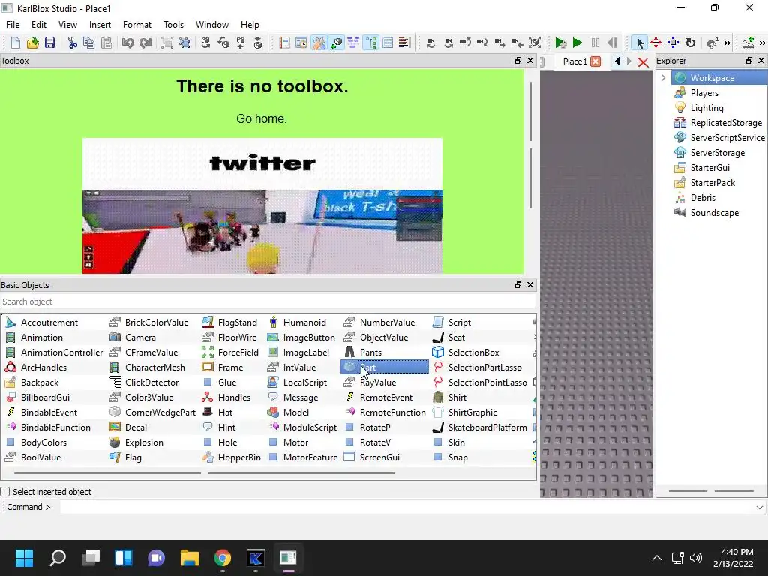Viewport: 768px width, 576px height.
Task: Open the Command history dropdown arrow
Action: click(760, 508)
